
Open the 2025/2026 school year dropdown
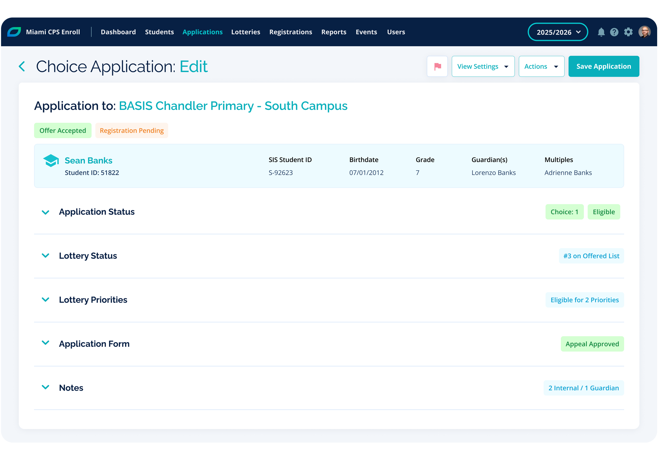click(x=557, y=32)
